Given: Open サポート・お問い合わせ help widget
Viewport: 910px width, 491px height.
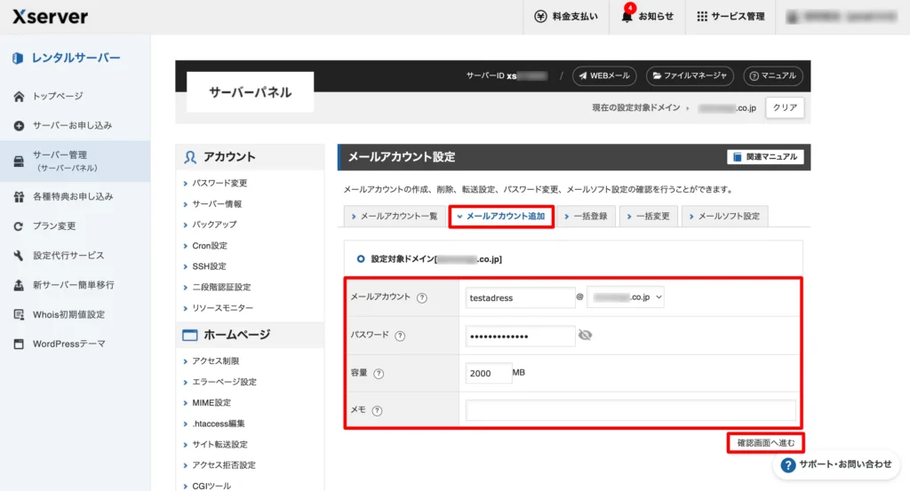Looking at the screenshot, I should tap(836, 464).
